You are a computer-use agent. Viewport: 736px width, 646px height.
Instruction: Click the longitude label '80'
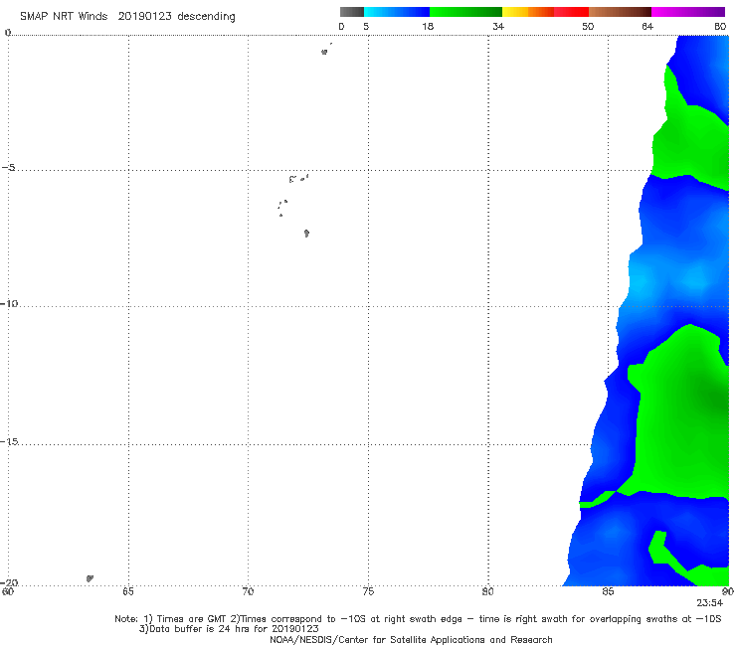pos(488,591)
